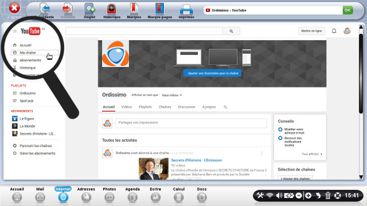Open the Calcul spreadsheet application

[x=178, y=198]
